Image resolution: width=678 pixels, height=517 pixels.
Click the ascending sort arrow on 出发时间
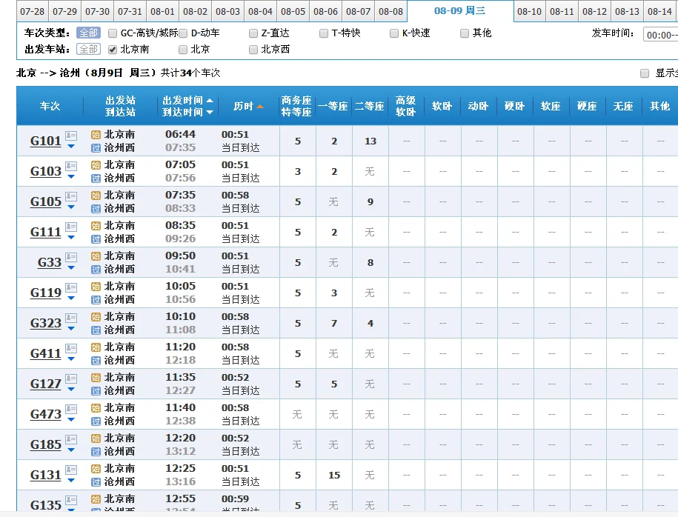point(210,101)
